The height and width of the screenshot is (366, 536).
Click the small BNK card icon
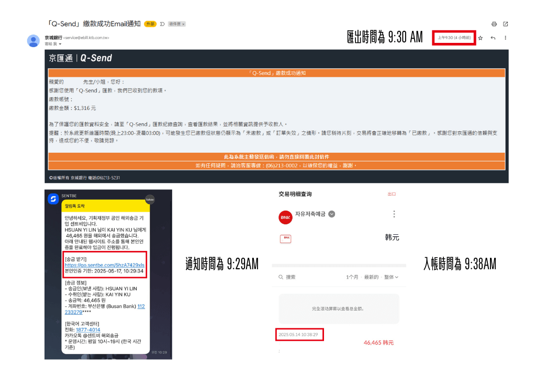tap(285, 239)
